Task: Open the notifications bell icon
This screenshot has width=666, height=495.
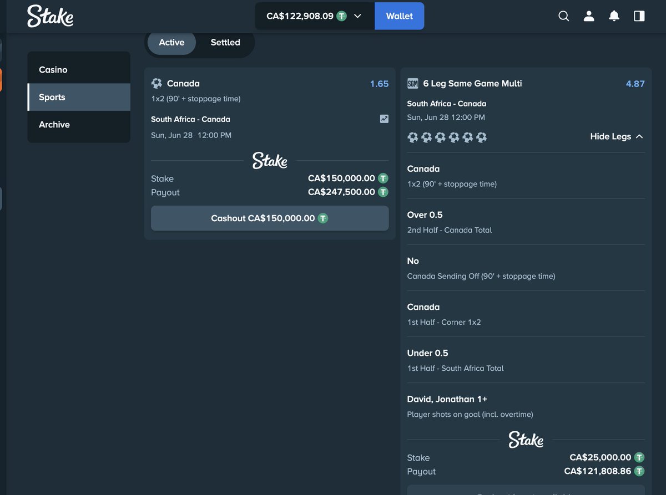Action: [614, 16]
